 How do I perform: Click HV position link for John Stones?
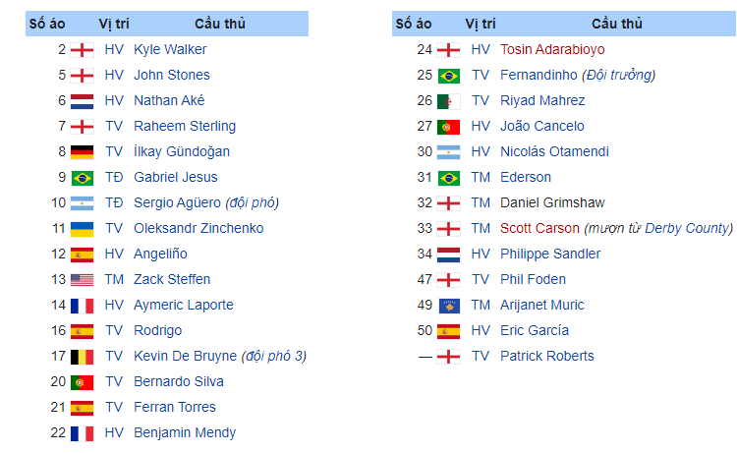[x=114, y=75]
